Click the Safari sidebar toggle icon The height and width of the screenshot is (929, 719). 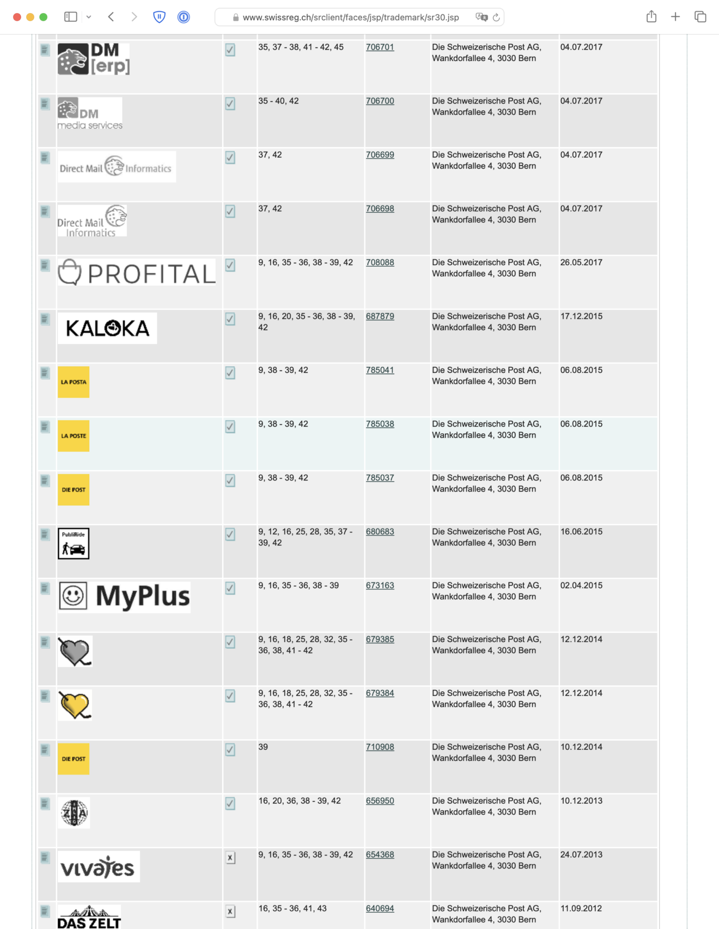point(70,17)
